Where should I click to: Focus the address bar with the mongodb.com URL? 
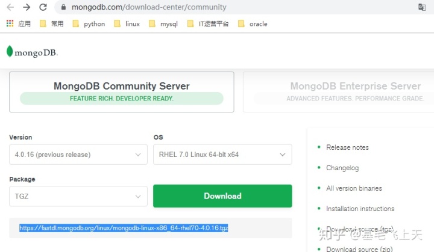(149, 7)
